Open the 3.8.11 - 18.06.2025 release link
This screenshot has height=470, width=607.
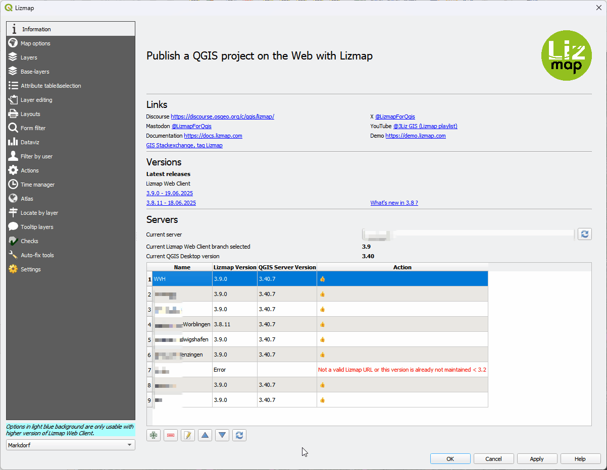pos(171,203)
